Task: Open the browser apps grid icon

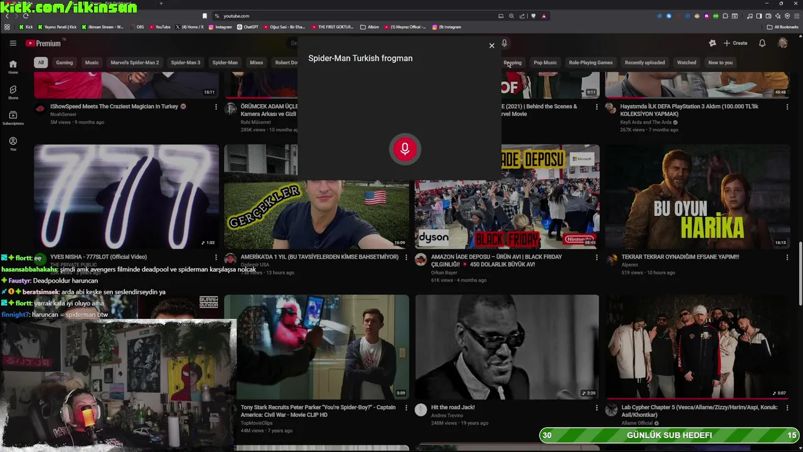Action: [7, 27]
